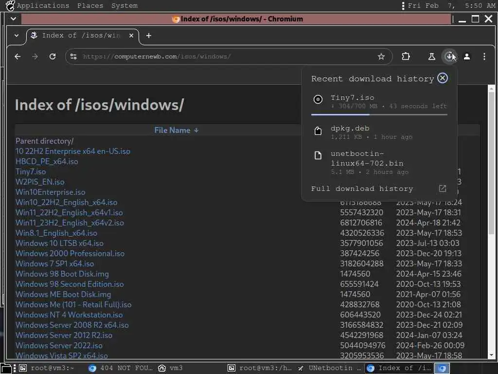Open Win8.1_English_x64.iso link
Image resolution: width=498 pixels, height=374 pixels.
click(56, 233)
